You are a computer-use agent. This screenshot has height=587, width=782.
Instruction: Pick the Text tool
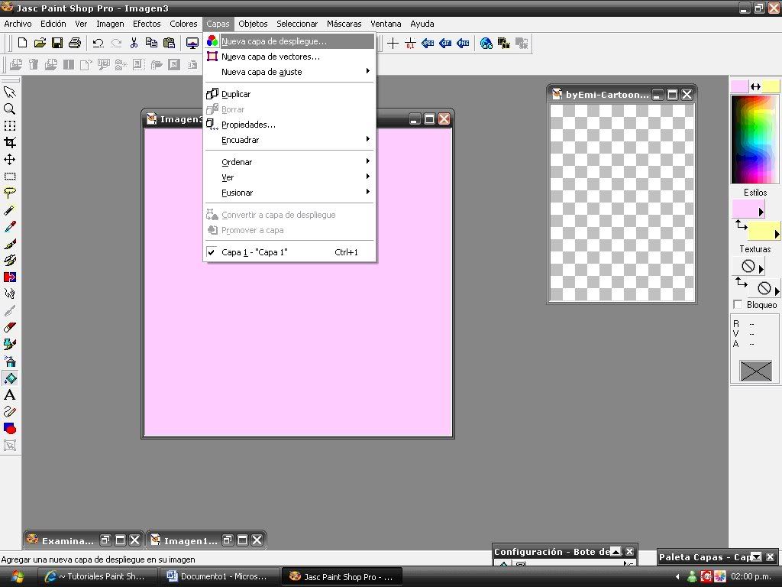(10, 395)
